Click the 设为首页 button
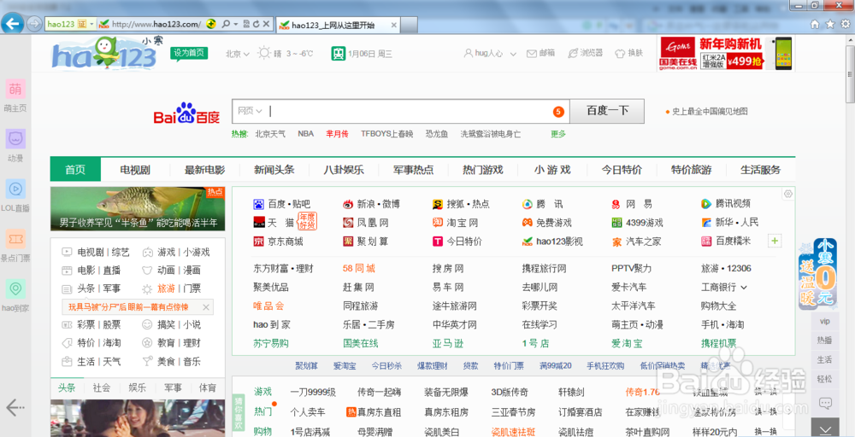The image size is (855, 437). point(189,53)
